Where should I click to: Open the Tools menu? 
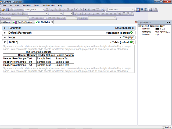(x=37, y=5)
